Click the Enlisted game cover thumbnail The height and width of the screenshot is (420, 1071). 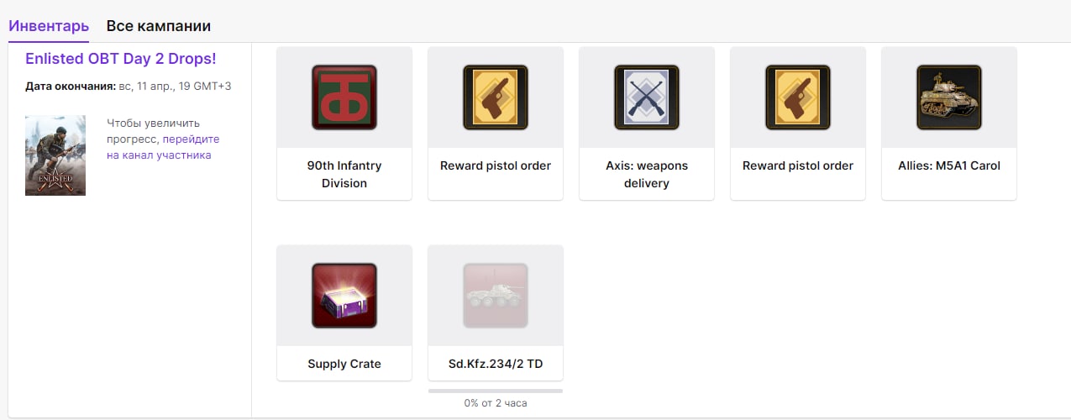point(55,155)
